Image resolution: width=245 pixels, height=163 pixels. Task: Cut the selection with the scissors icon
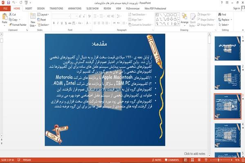(12, 14)
